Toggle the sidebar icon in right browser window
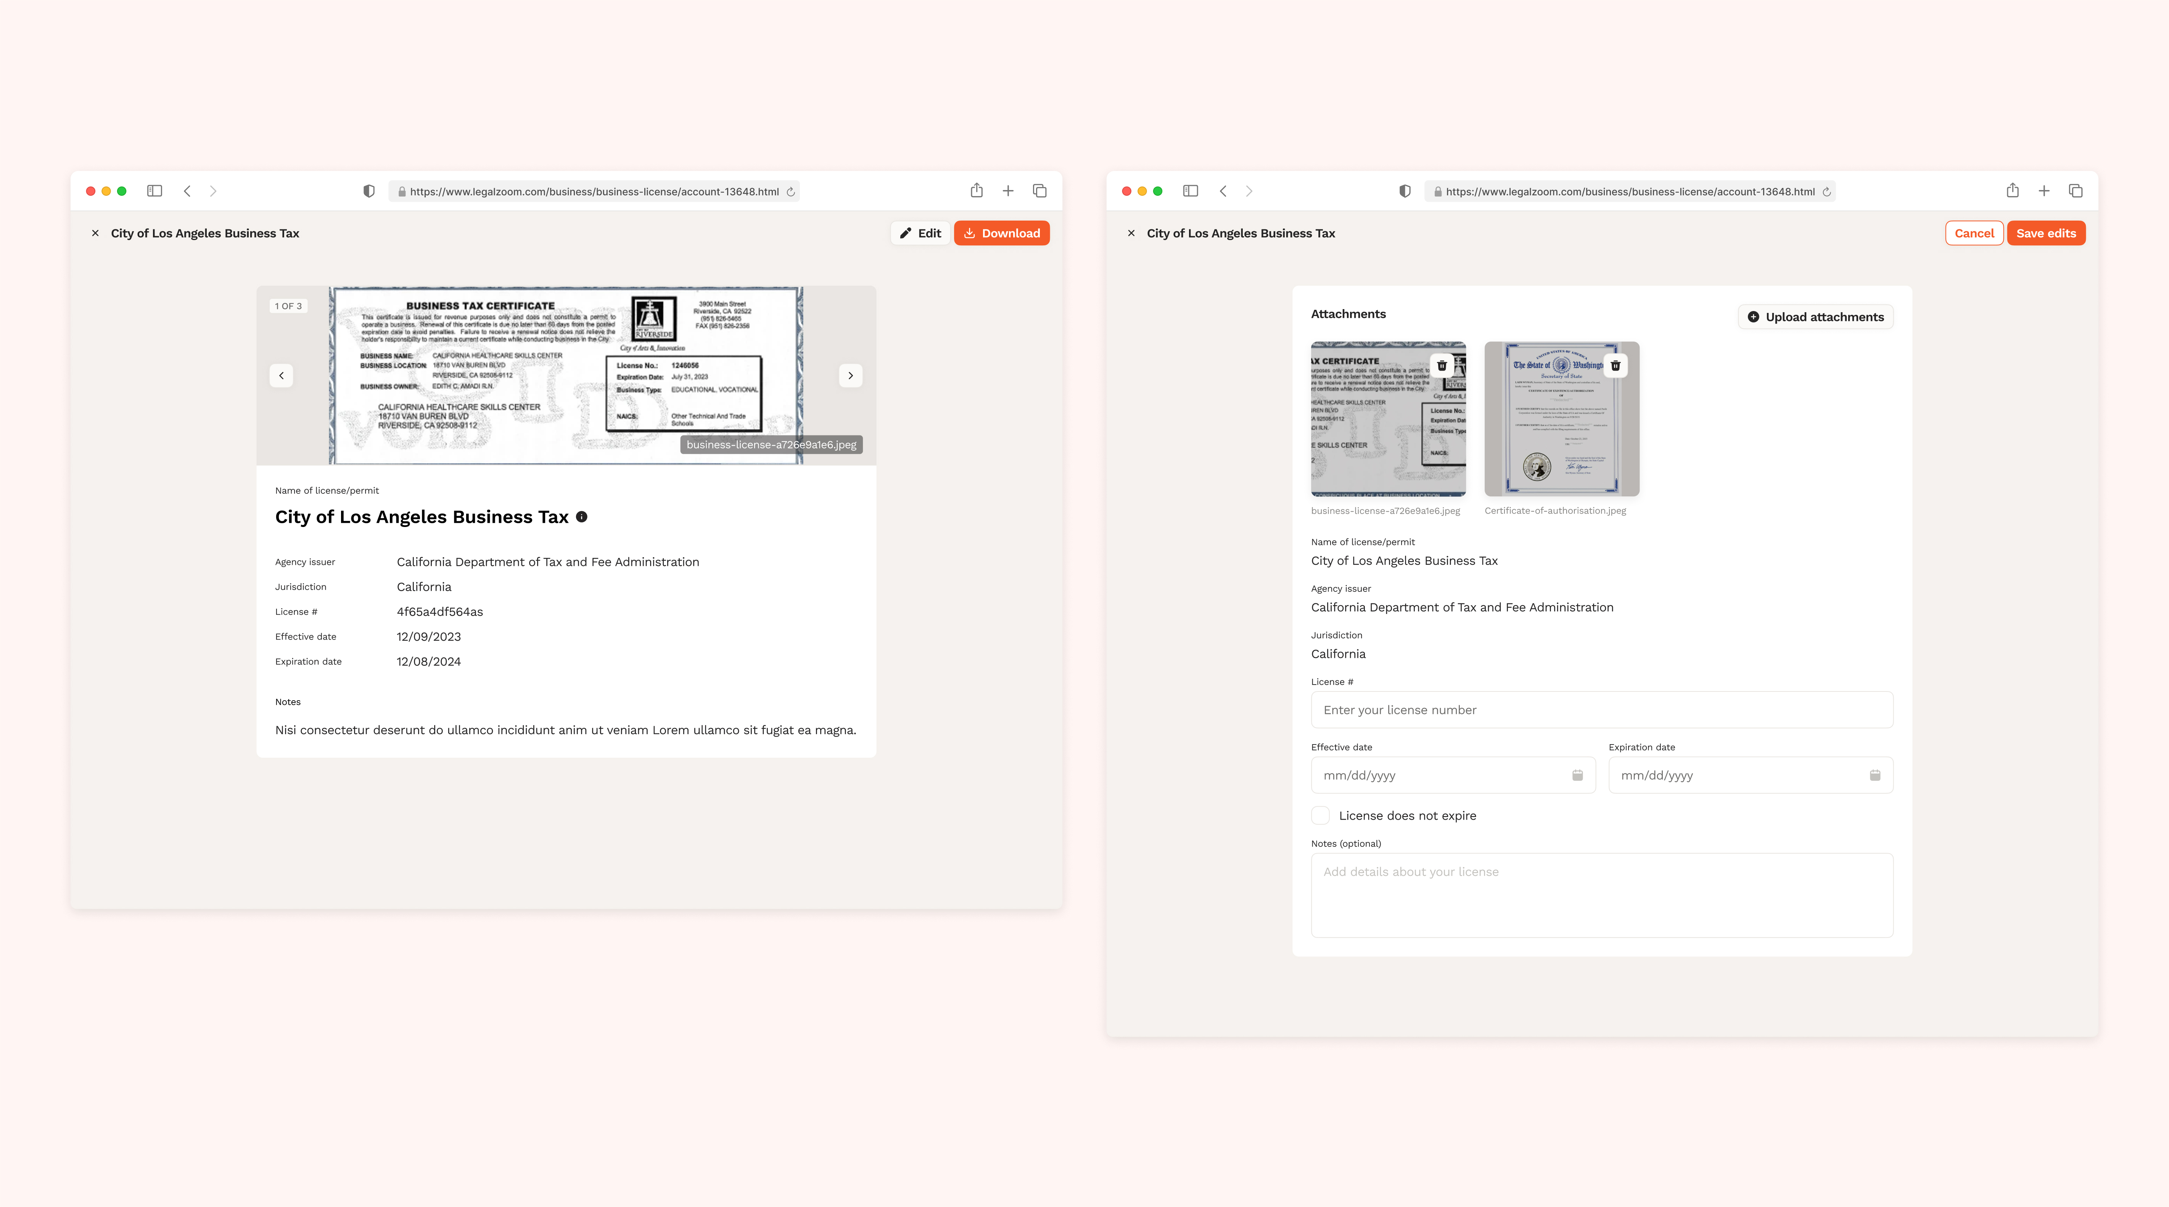This screenshot has width=2169, height=1207. pyautogui.click(x=1191, y=191)
